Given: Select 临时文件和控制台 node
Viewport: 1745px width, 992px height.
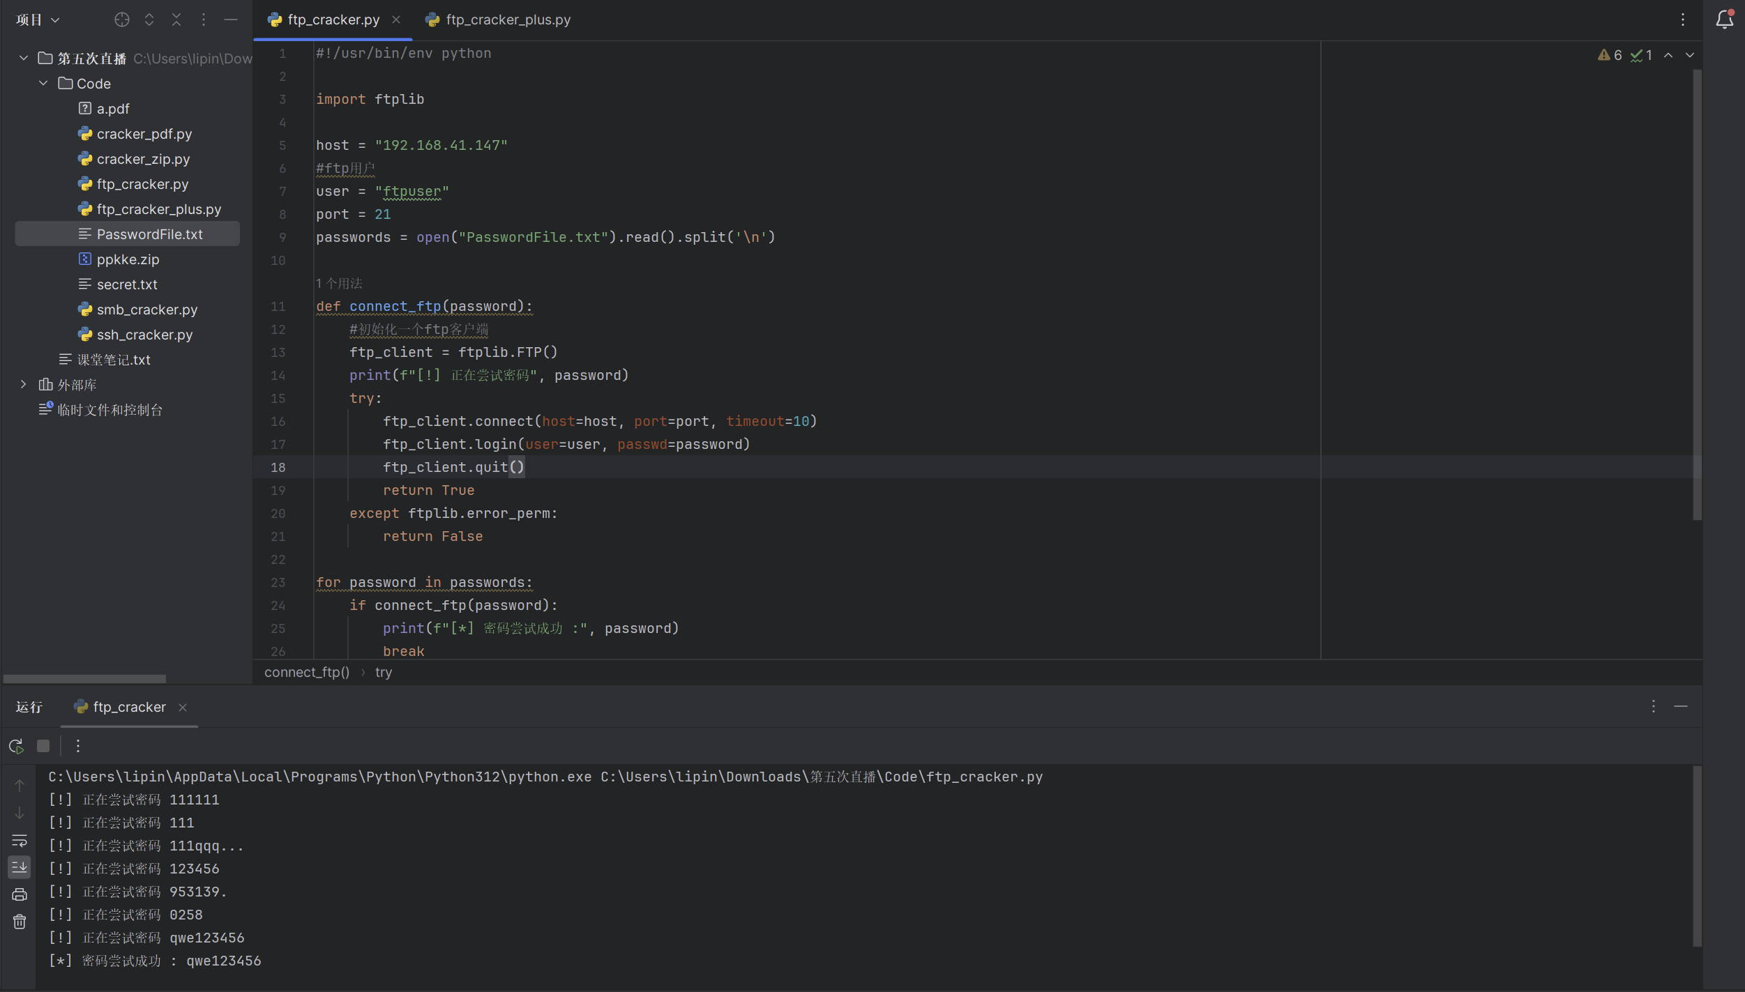Looking at the screenshot, I should tap(109, 410).
